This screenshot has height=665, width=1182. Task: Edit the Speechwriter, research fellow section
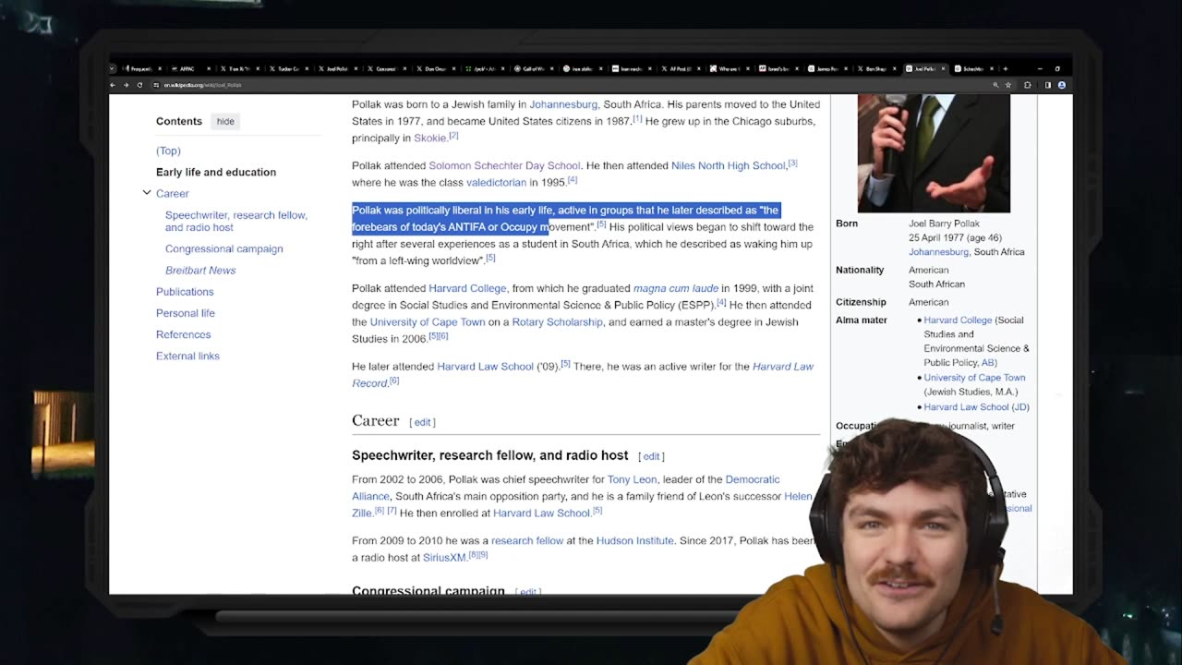click(x=651, y=456)
